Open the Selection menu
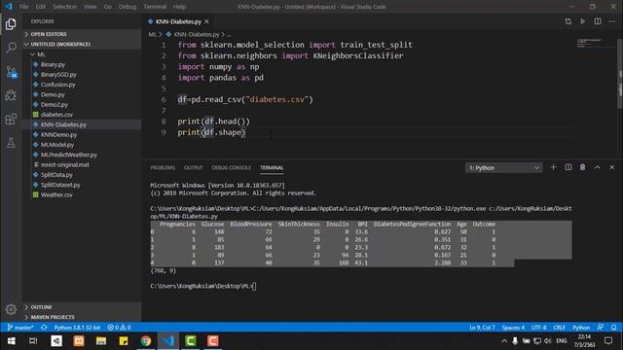The height and width of the screenshot is (350, 623). 65,7
